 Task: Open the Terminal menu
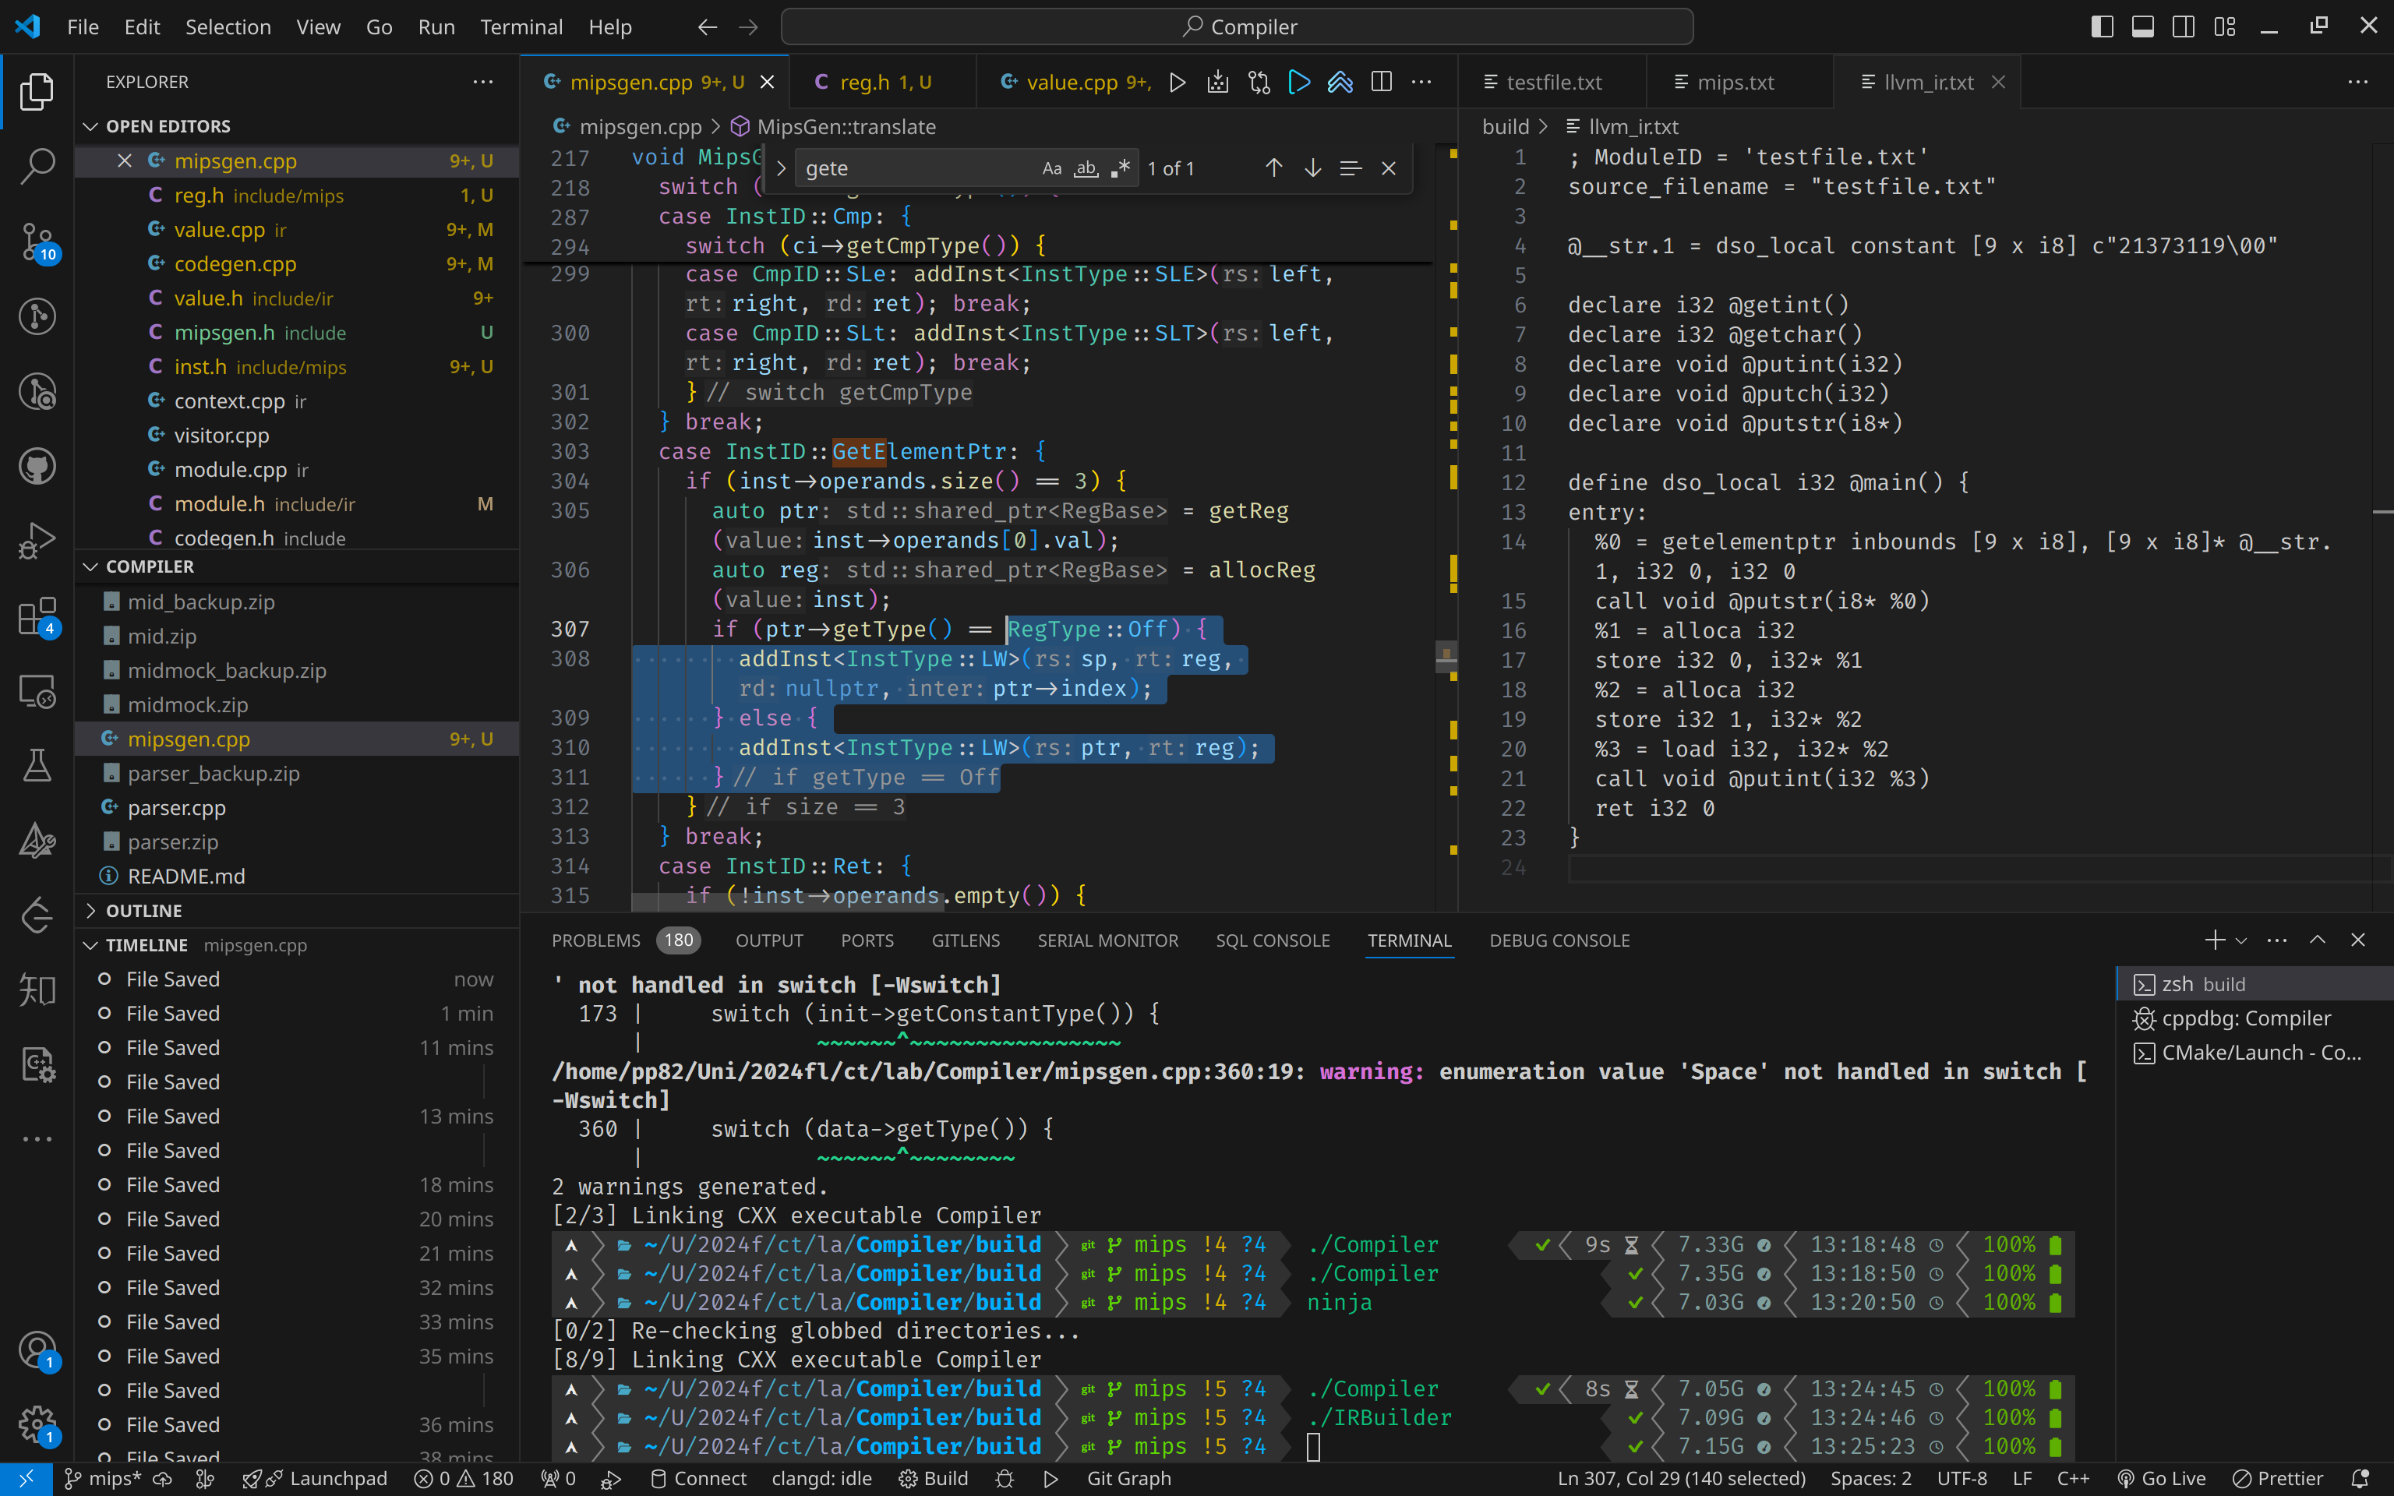coord(521,26)
